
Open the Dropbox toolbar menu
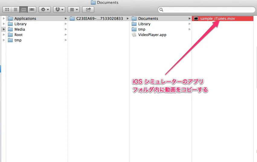pos(59,10)
